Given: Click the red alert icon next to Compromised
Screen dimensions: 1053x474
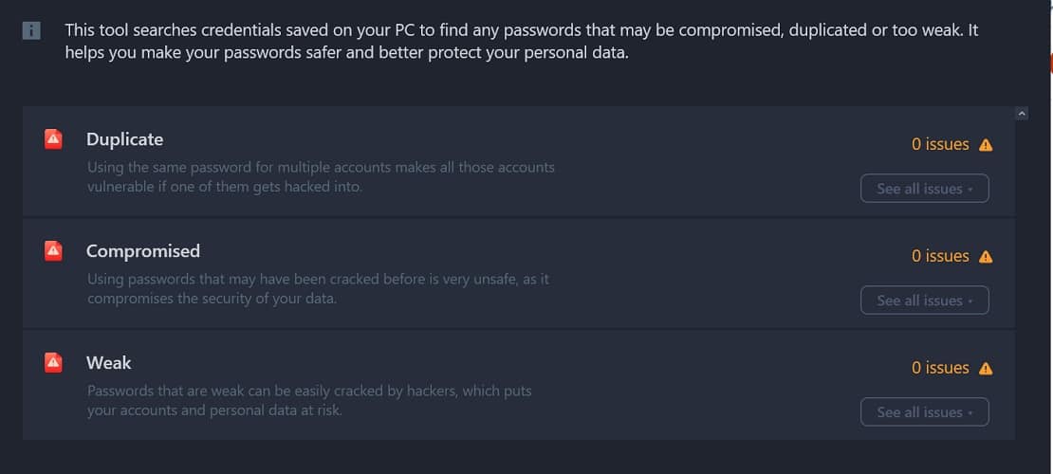Looking at the screenshot, I should [54, 250].
